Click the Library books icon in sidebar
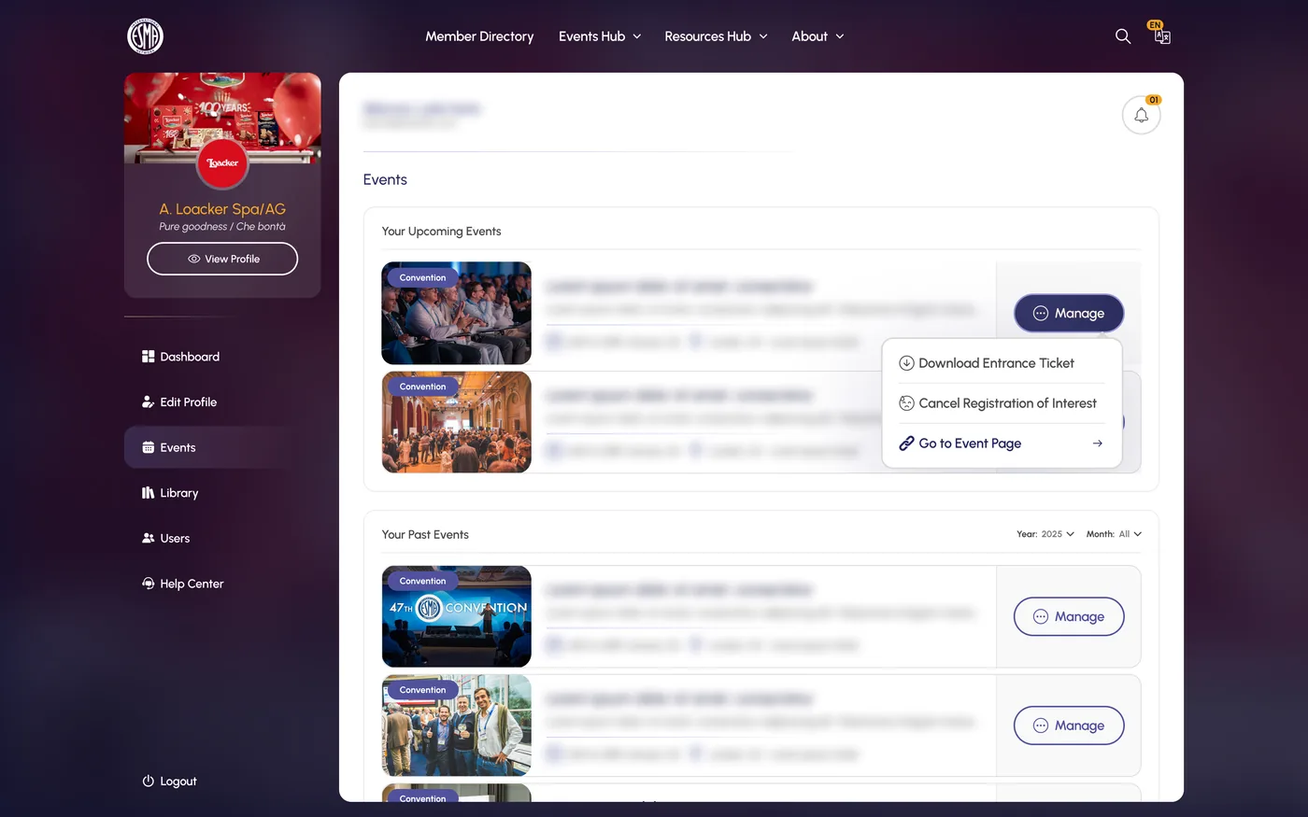The width and height of the screenshot is (1308, 817). pyautogui.click(x=148, y=493)
